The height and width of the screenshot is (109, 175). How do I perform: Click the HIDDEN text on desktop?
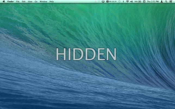[x=86, y=54]
